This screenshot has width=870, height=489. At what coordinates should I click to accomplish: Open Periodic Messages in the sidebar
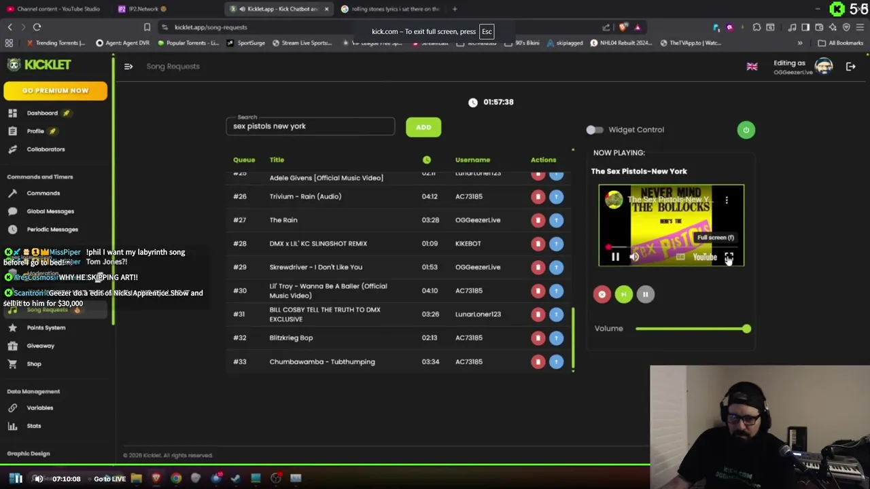(x=52, y=230)
